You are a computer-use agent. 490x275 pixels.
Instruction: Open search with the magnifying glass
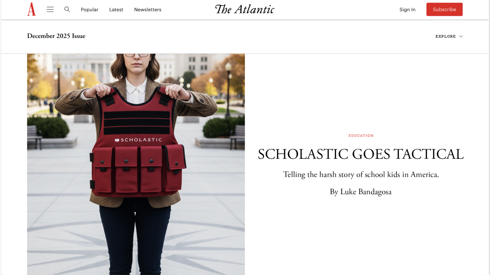point(67,9)
